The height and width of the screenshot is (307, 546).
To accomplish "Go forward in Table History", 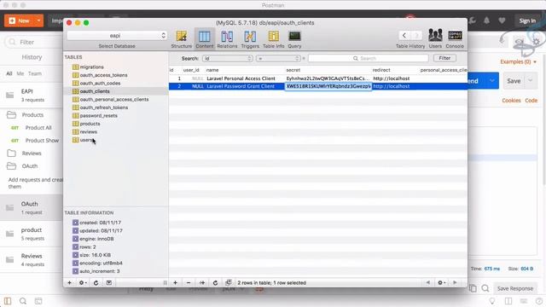I will [416, 35].
